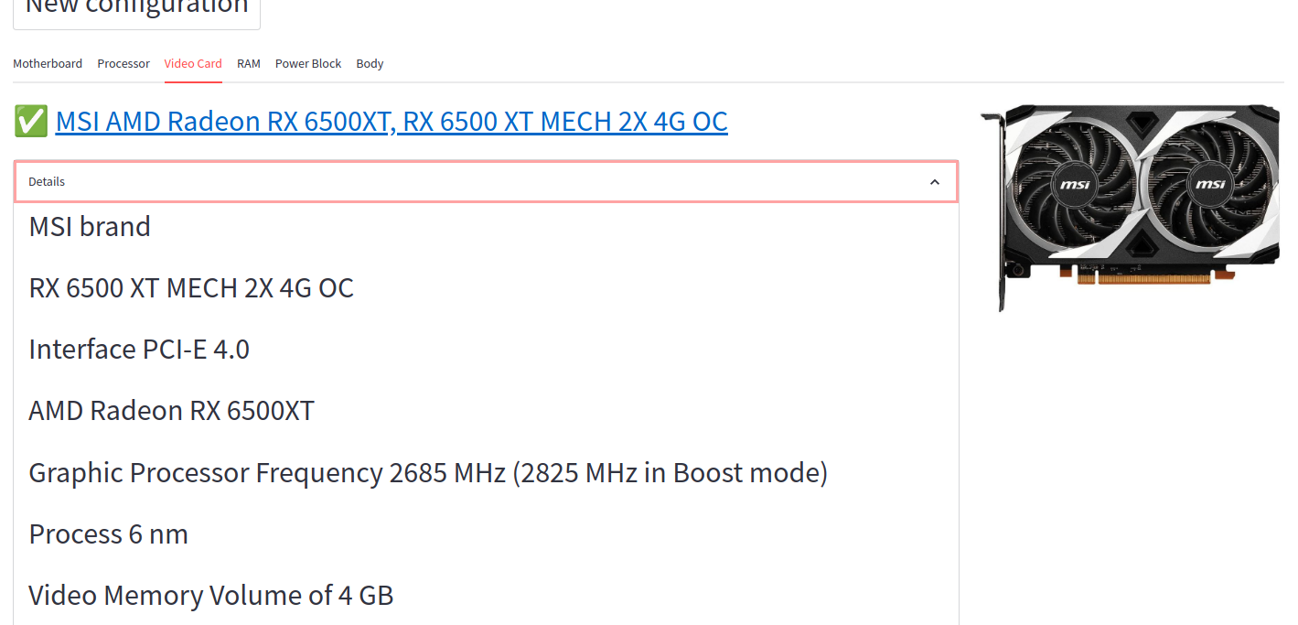Screen dimensions: 1298x625
Task: Click the Video Memory Volume of 4 GB line
Action: click(211, 596)
